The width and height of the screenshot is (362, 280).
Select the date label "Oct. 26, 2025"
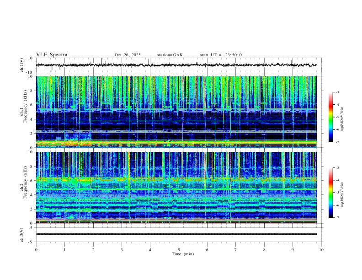(x=128, y=55)
